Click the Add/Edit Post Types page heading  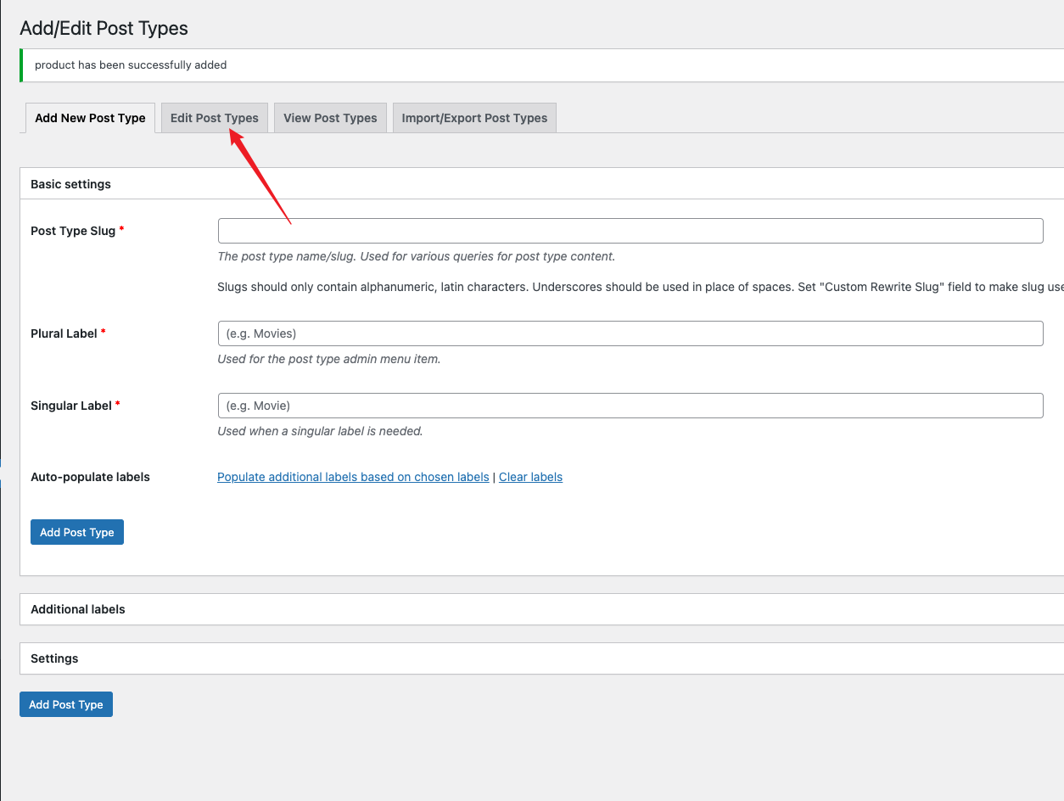(104, 28)
